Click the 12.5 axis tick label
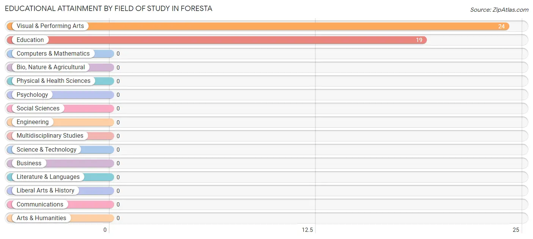The image size is (533, 239). point(307,230)
